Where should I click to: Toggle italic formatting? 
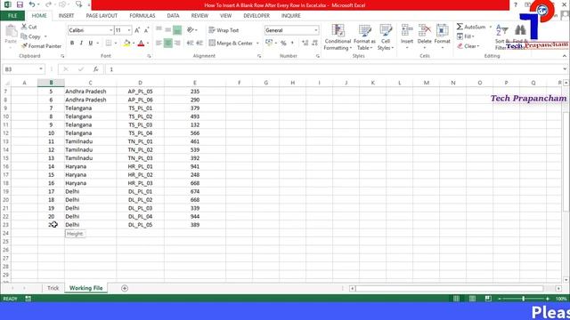tap(81, 44)
